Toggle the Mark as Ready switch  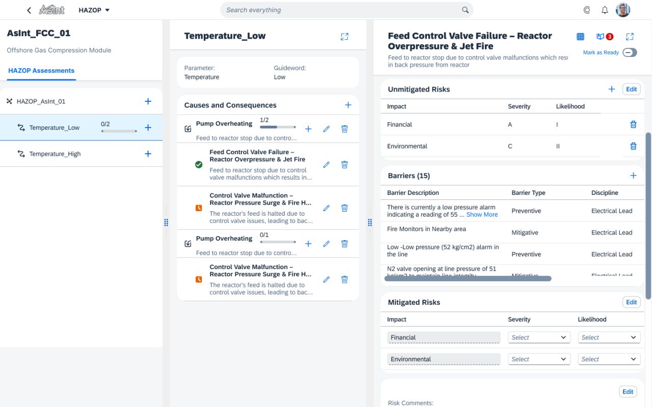pos(630,52)
